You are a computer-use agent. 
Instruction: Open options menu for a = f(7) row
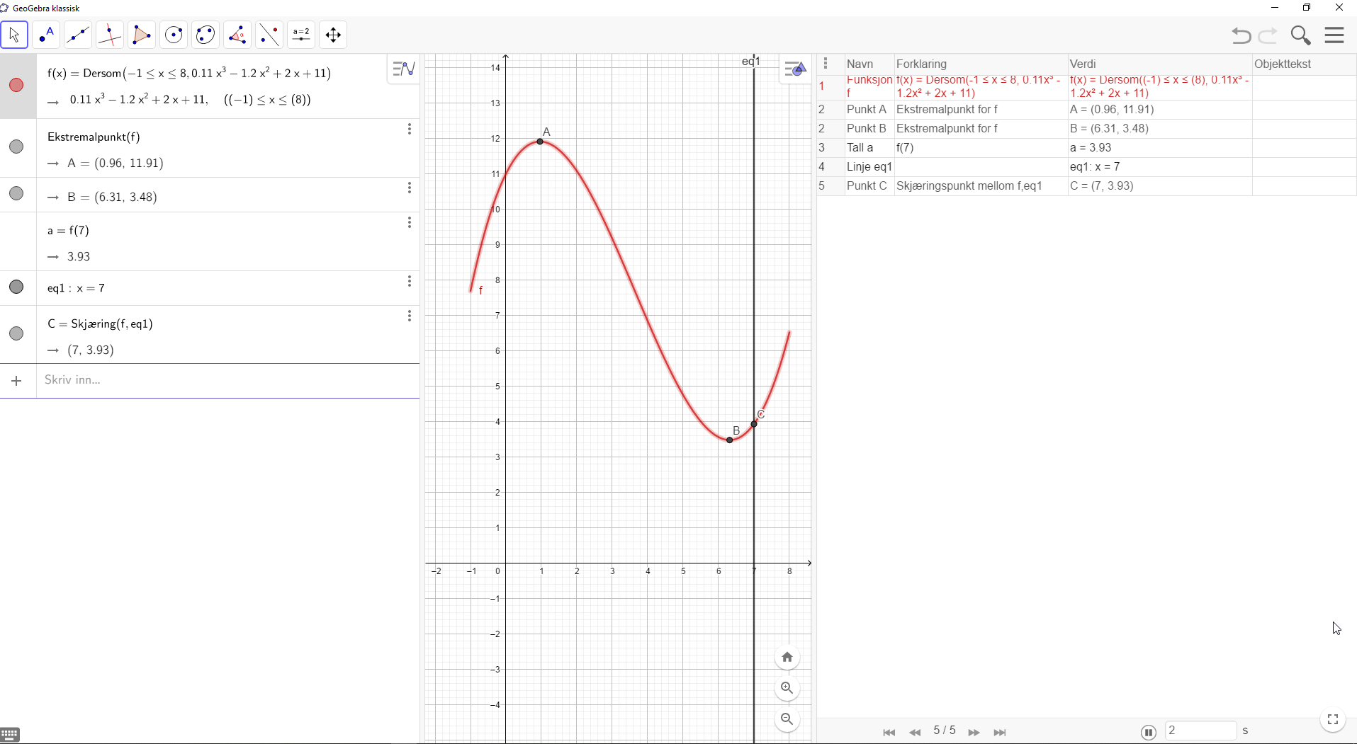(410, 222)
